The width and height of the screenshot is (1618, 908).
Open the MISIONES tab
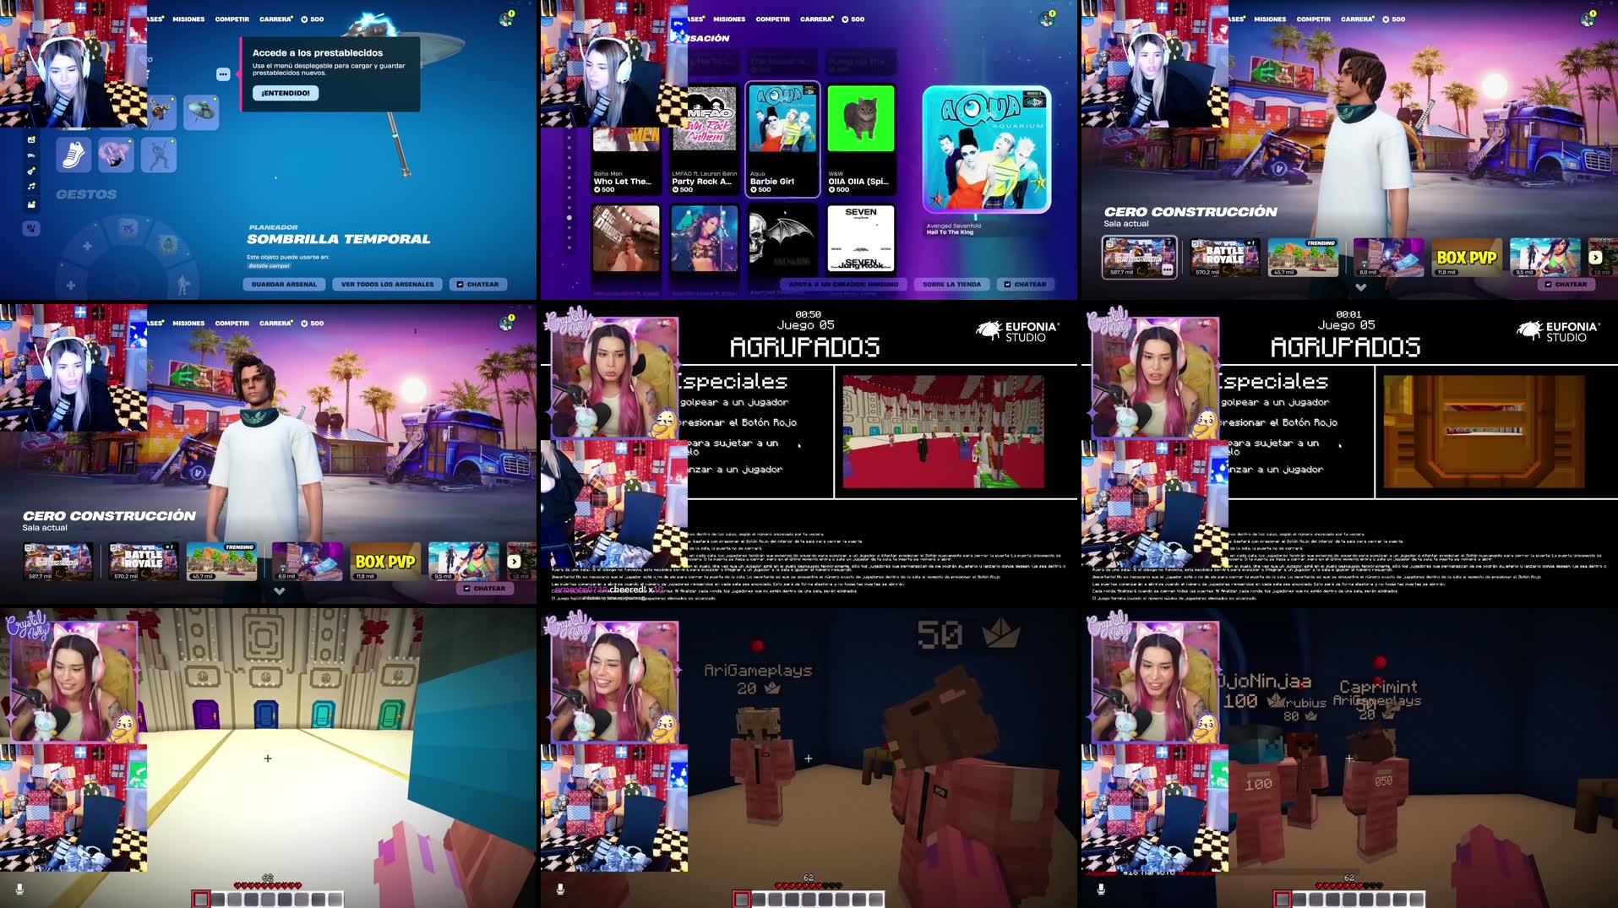point(188,19)
